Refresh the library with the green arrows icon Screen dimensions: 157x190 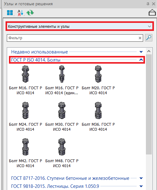click(x=30, y=13)
